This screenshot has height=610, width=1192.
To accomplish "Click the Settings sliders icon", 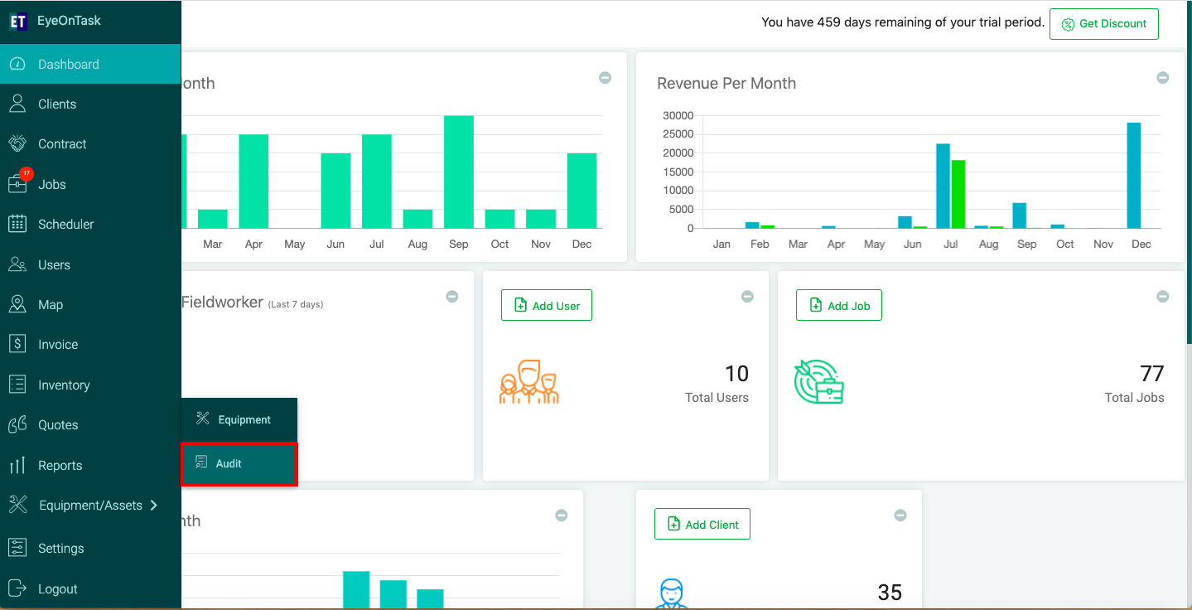I will click(x=17, y=548).
